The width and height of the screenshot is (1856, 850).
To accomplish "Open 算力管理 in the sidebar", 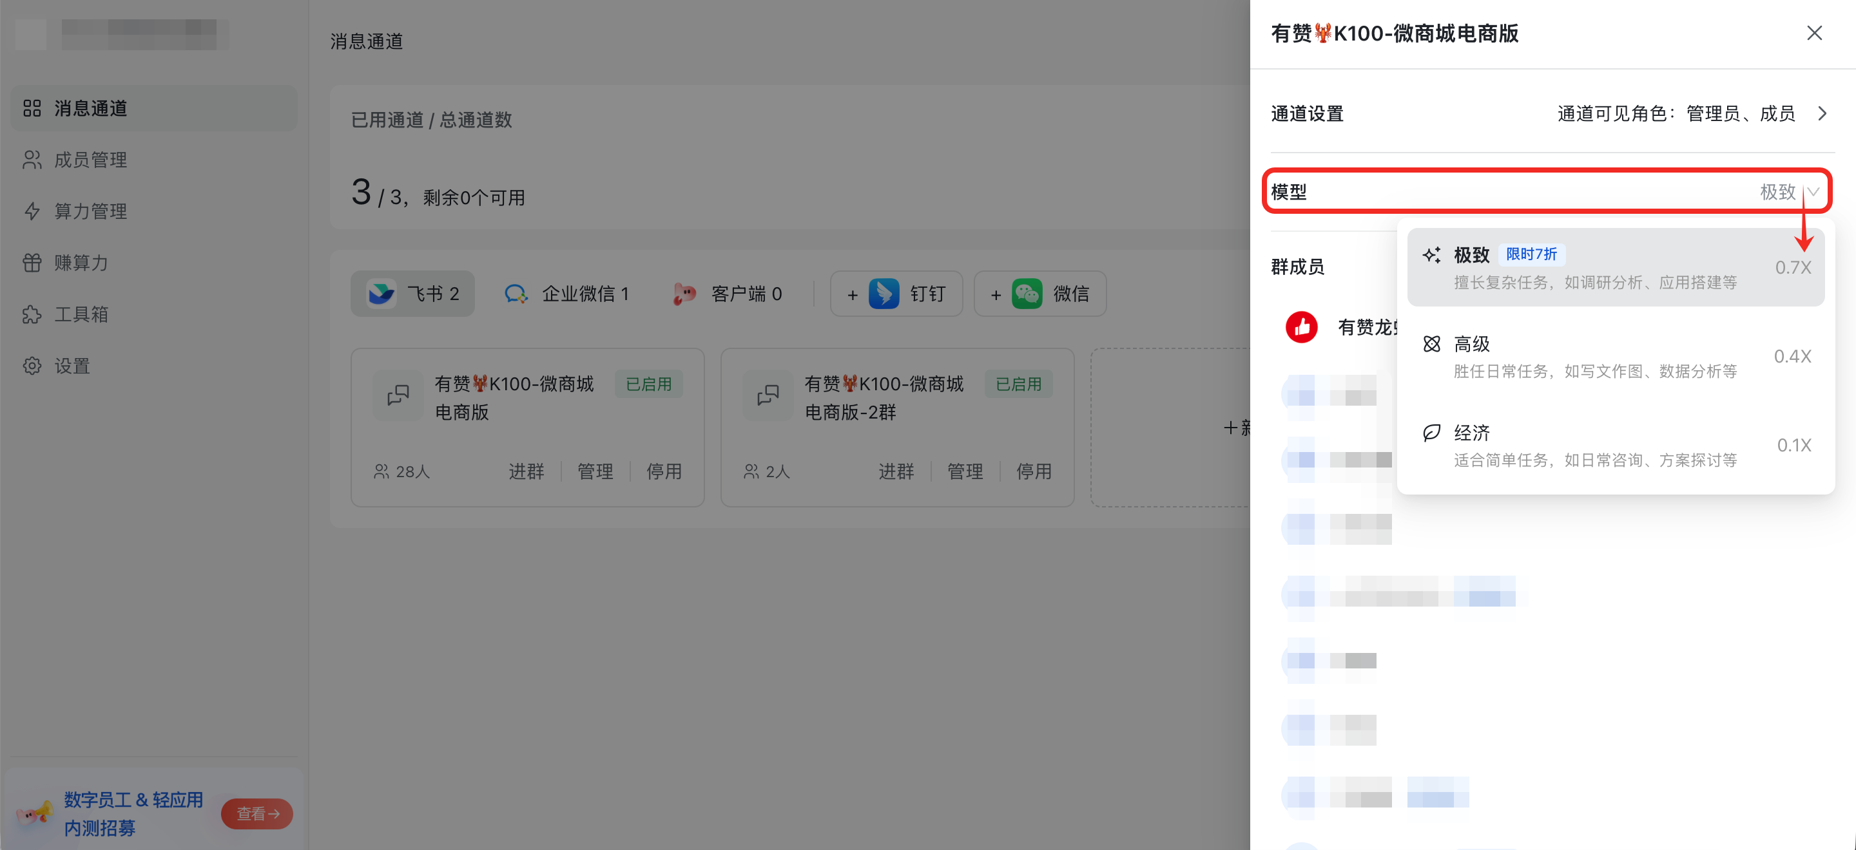I will 153,211.
